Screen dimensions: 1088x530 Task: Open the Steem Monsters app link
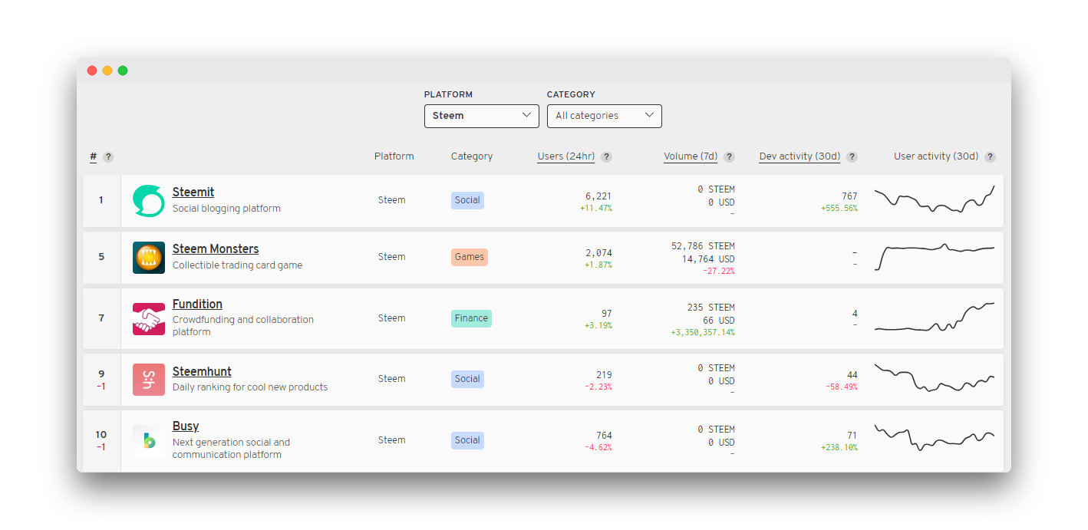(216, 249)
